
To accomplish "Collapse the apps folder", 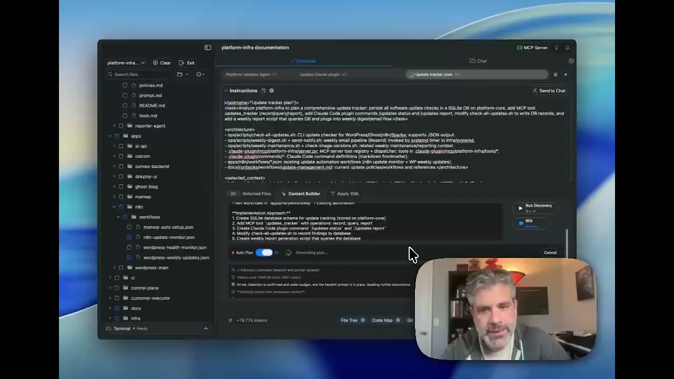I will point(110,136).
